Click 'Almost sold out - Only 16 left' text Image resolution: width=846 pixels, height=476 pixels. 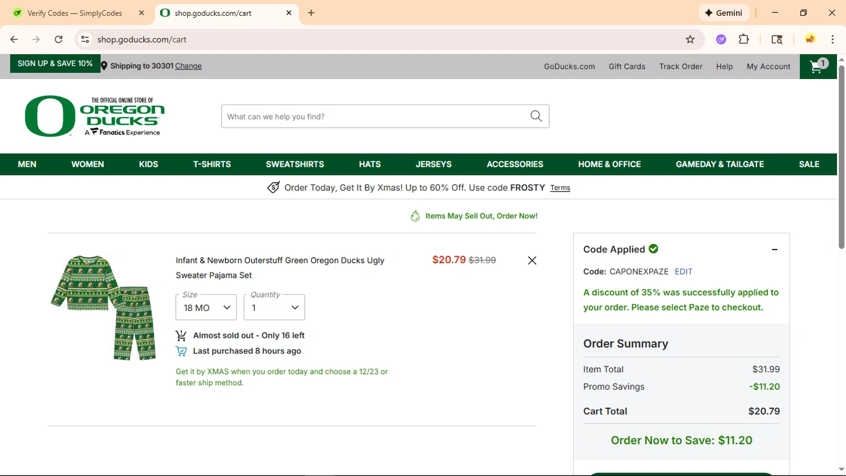coord(249,335)
